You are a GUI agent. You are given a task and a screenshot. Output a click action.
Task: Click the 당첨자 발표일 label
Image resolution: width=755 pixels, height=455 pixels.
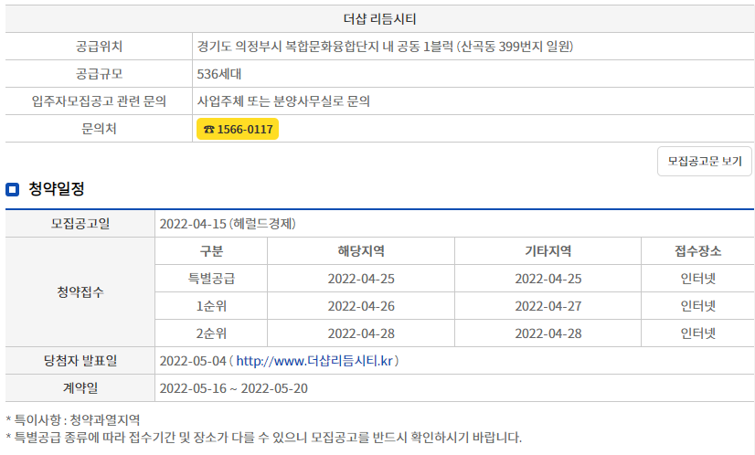(80, 361)
